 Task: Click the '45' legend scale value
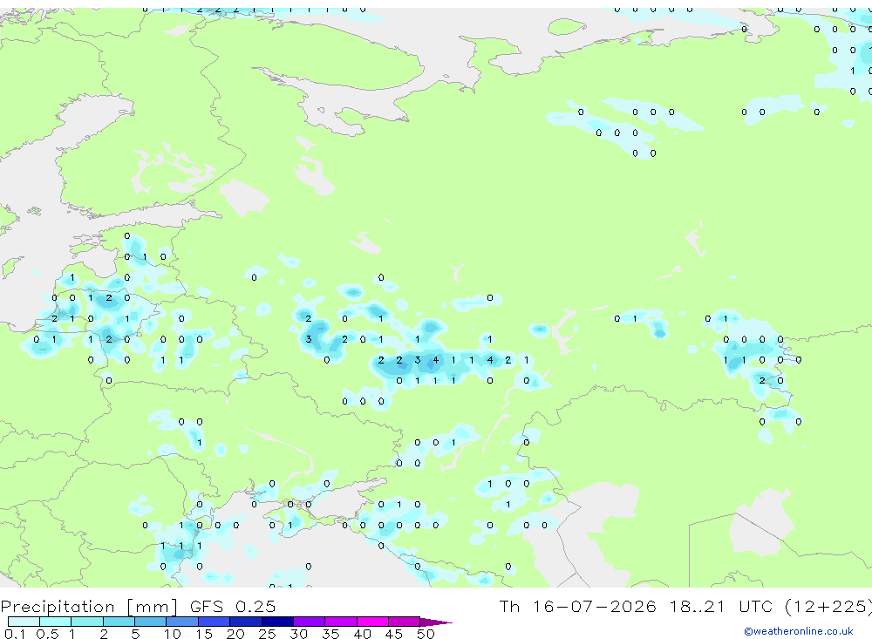point(394,634)
